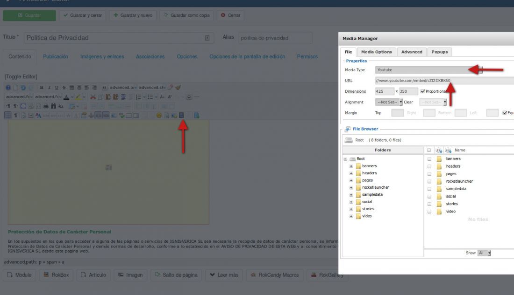Click the width dimension field showing 425
514x295 pixels.
385,91
